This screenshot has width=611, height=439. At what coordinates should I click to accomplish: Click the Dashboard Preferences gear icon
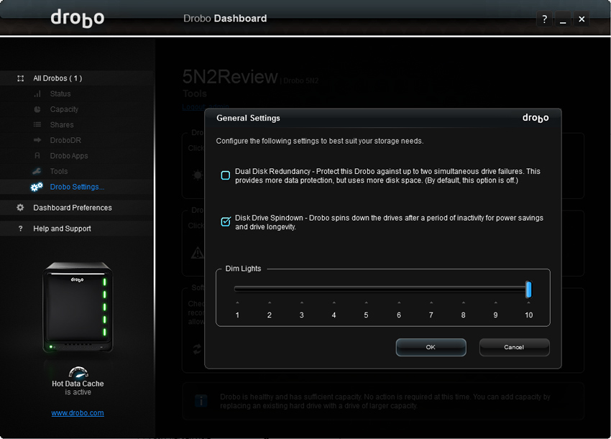point(20,208)
